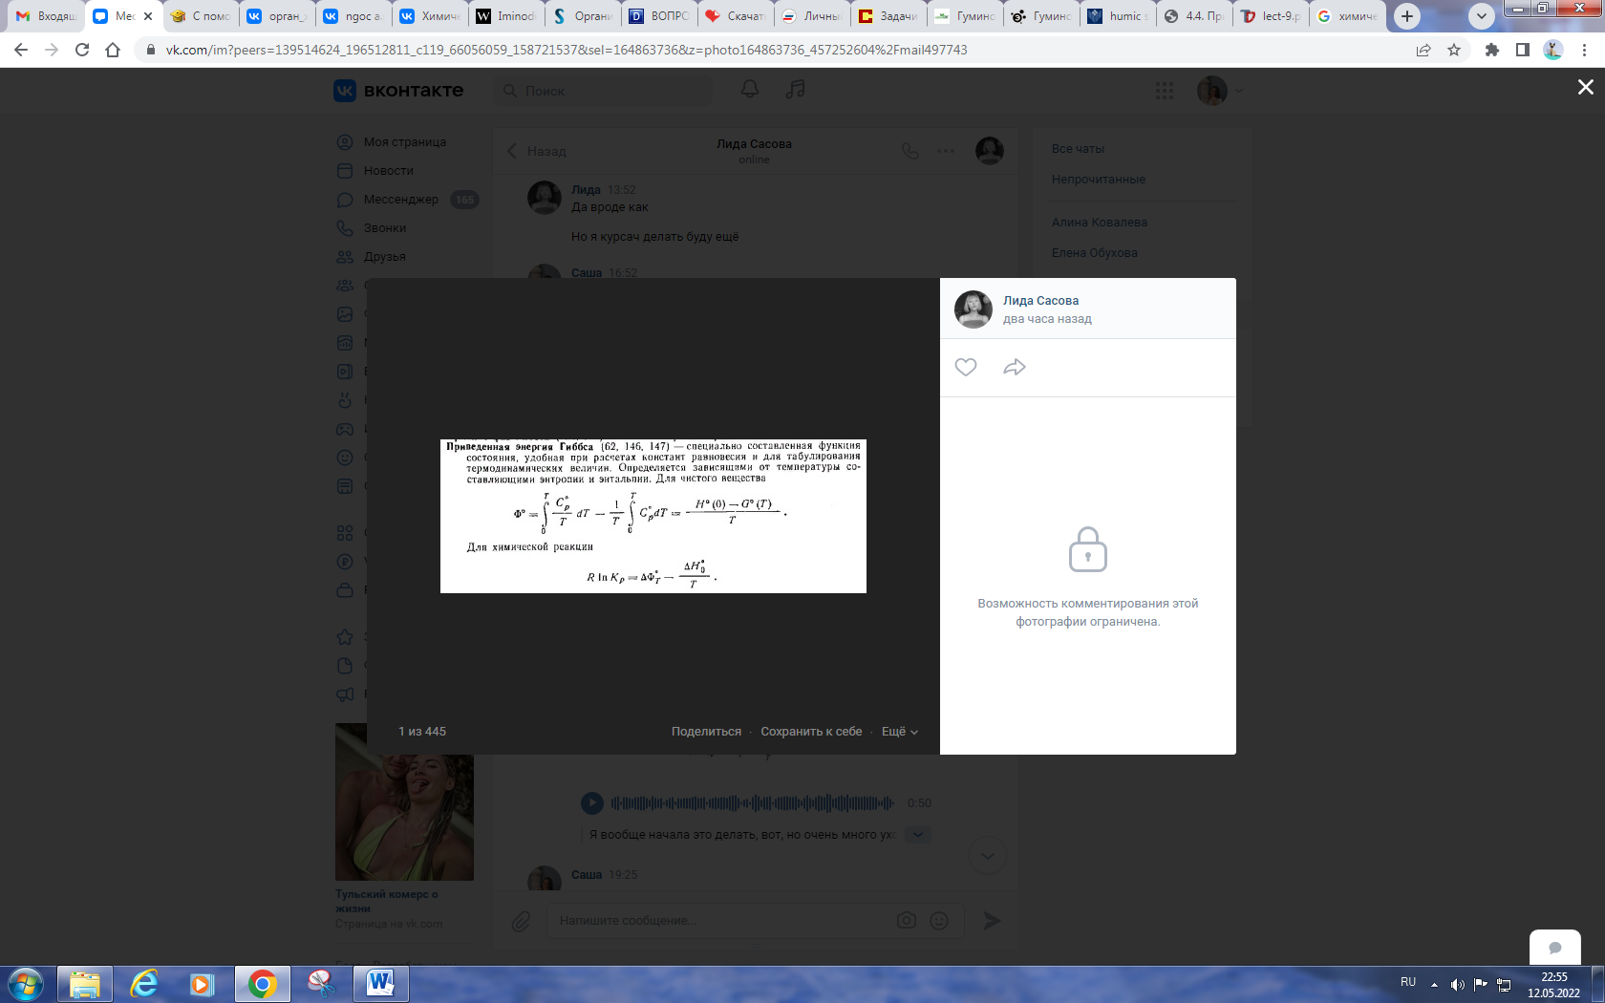Attach a file with the paperclip icon
This screenshot has width=1605, height=1003.
tap(521, 921)
